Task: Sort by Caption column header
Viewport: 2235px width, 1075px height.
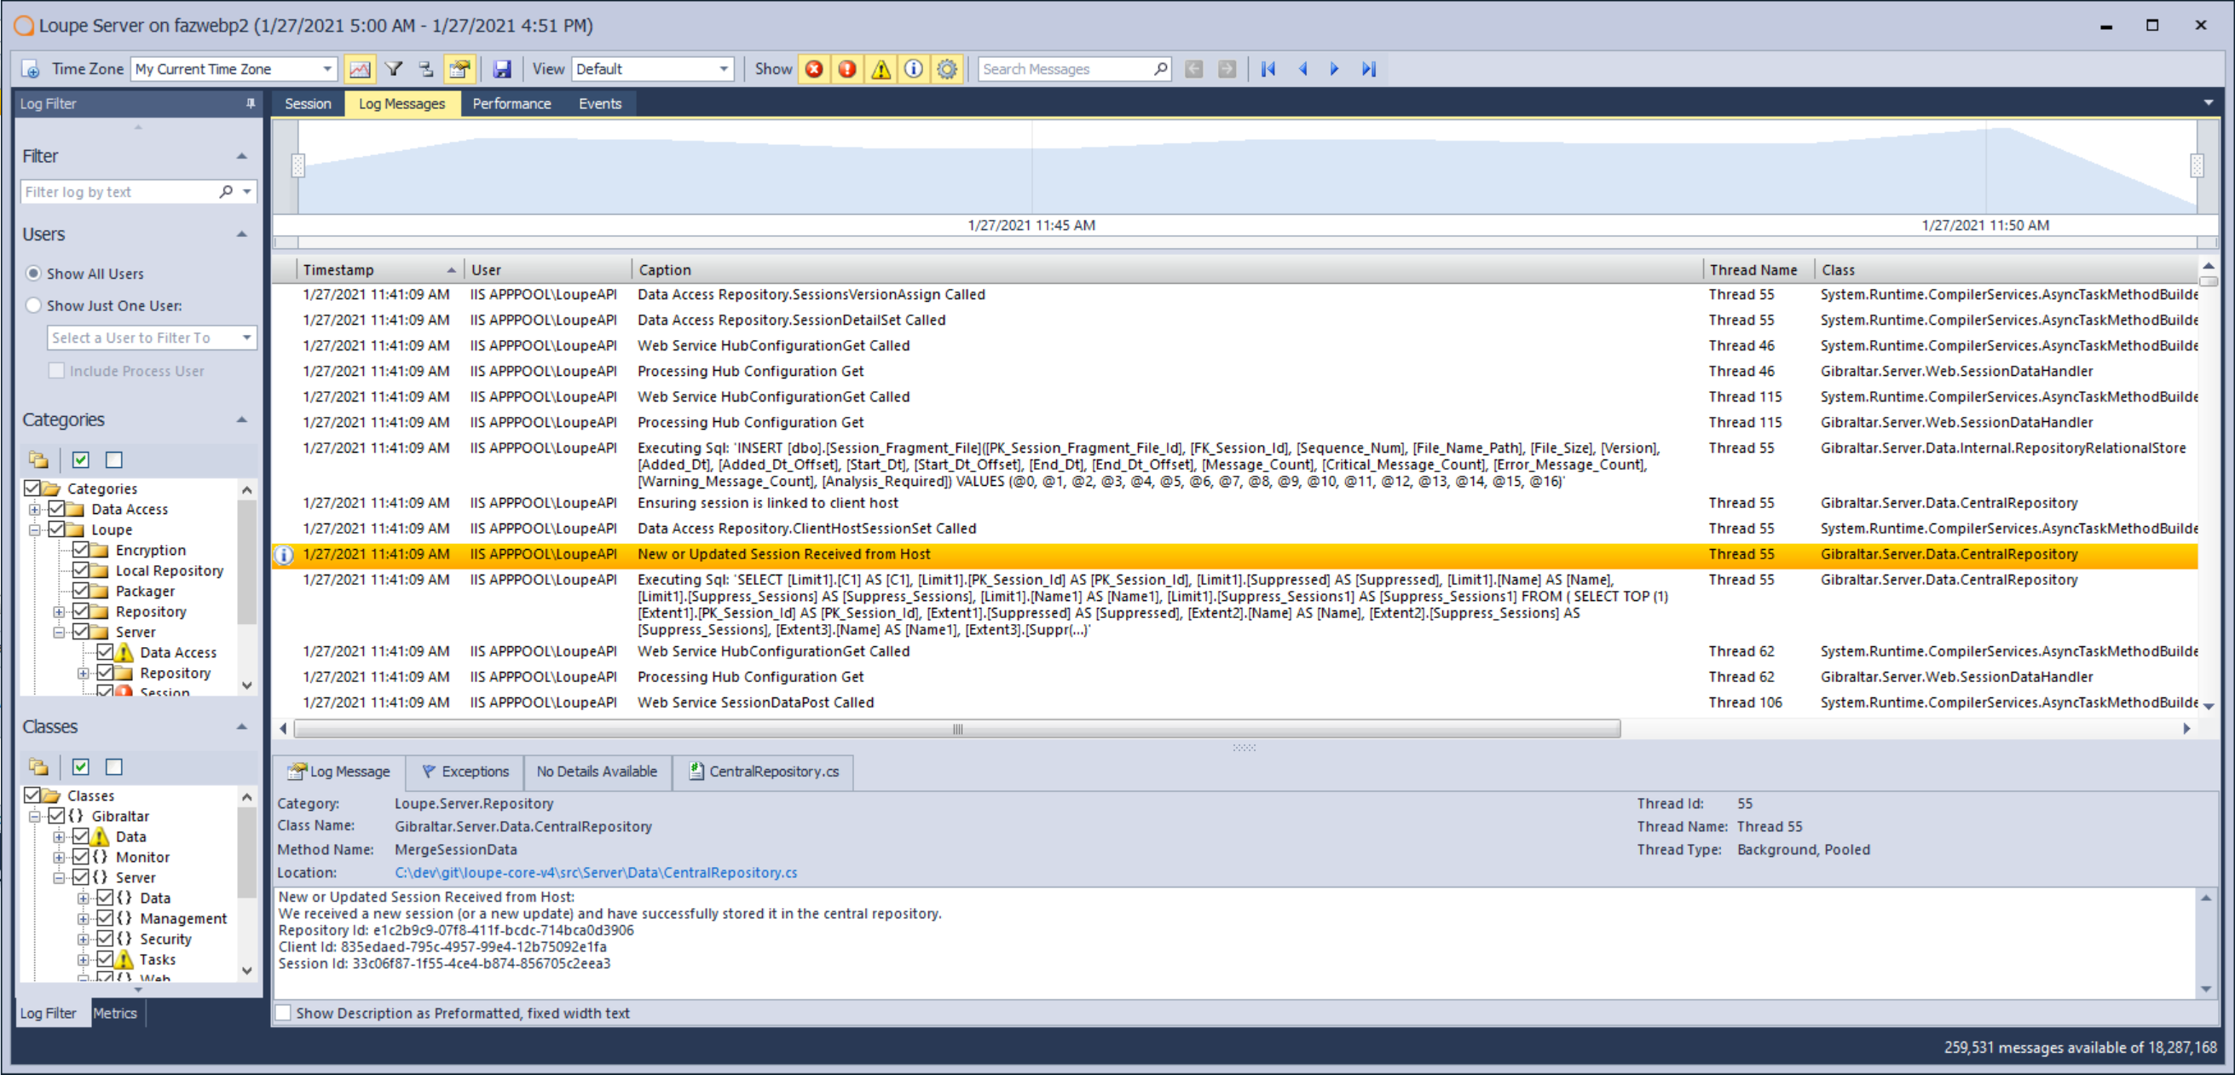Action: pos(1167,270)
